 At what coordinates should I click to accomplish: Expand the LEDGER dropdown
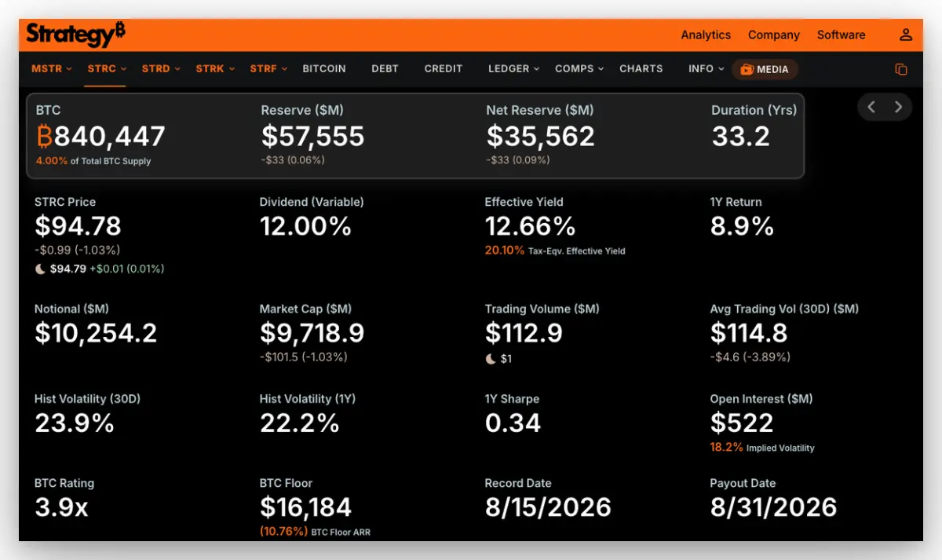[514, 69]
